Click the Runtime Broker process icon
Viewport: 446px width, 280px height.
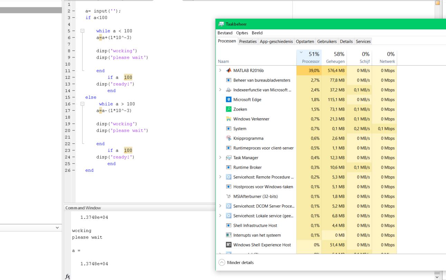229,167
